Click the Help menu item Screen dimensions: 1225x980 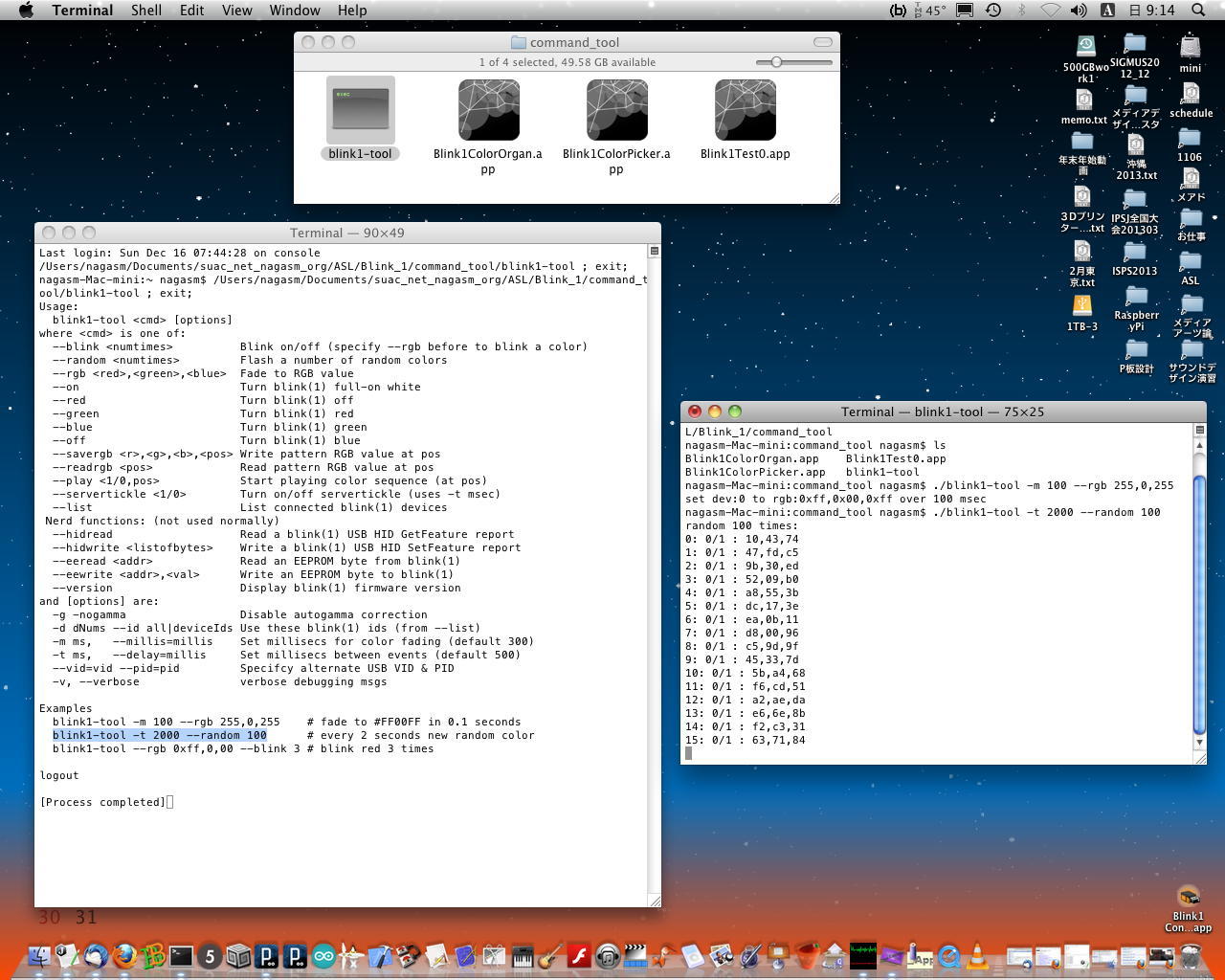351,10
